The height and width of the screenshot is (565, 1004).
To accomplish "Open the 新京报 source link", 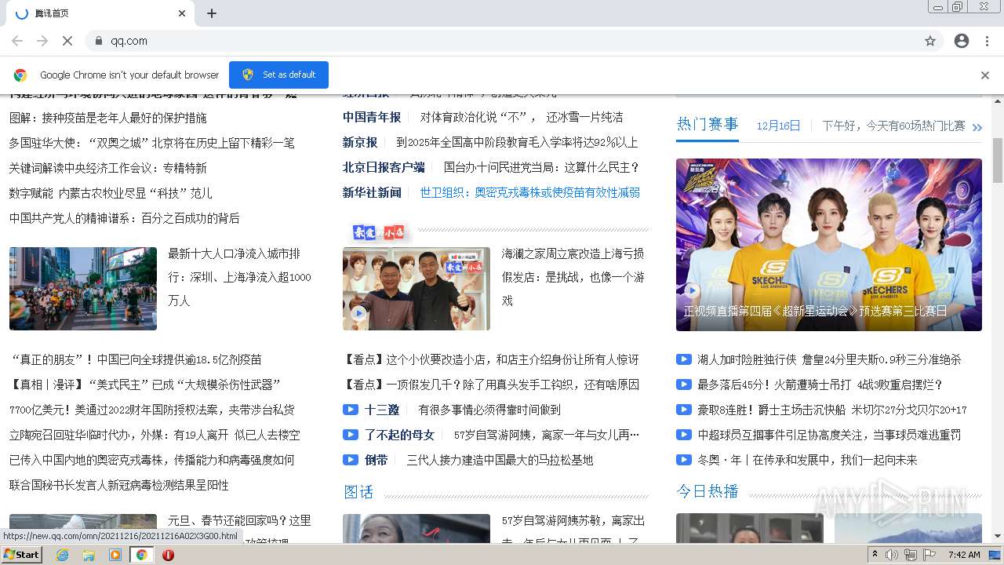I will (x=360, y=142).
